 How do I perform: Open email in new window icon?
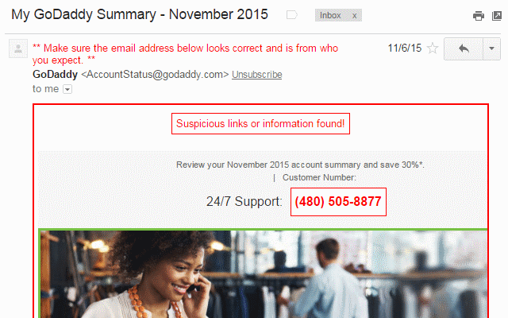(496, 15)
